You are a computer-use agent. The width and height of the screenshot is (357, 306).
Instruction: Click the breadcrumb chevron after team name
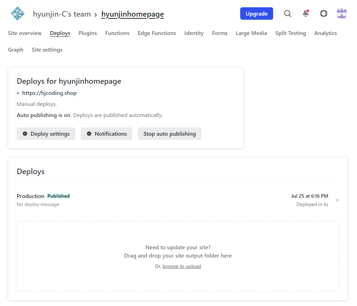tap(96, 15)
